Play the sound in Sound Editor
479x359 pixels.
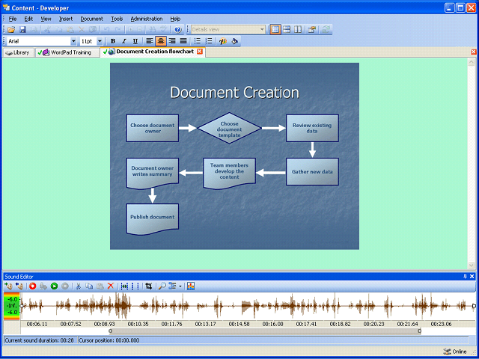54,286
